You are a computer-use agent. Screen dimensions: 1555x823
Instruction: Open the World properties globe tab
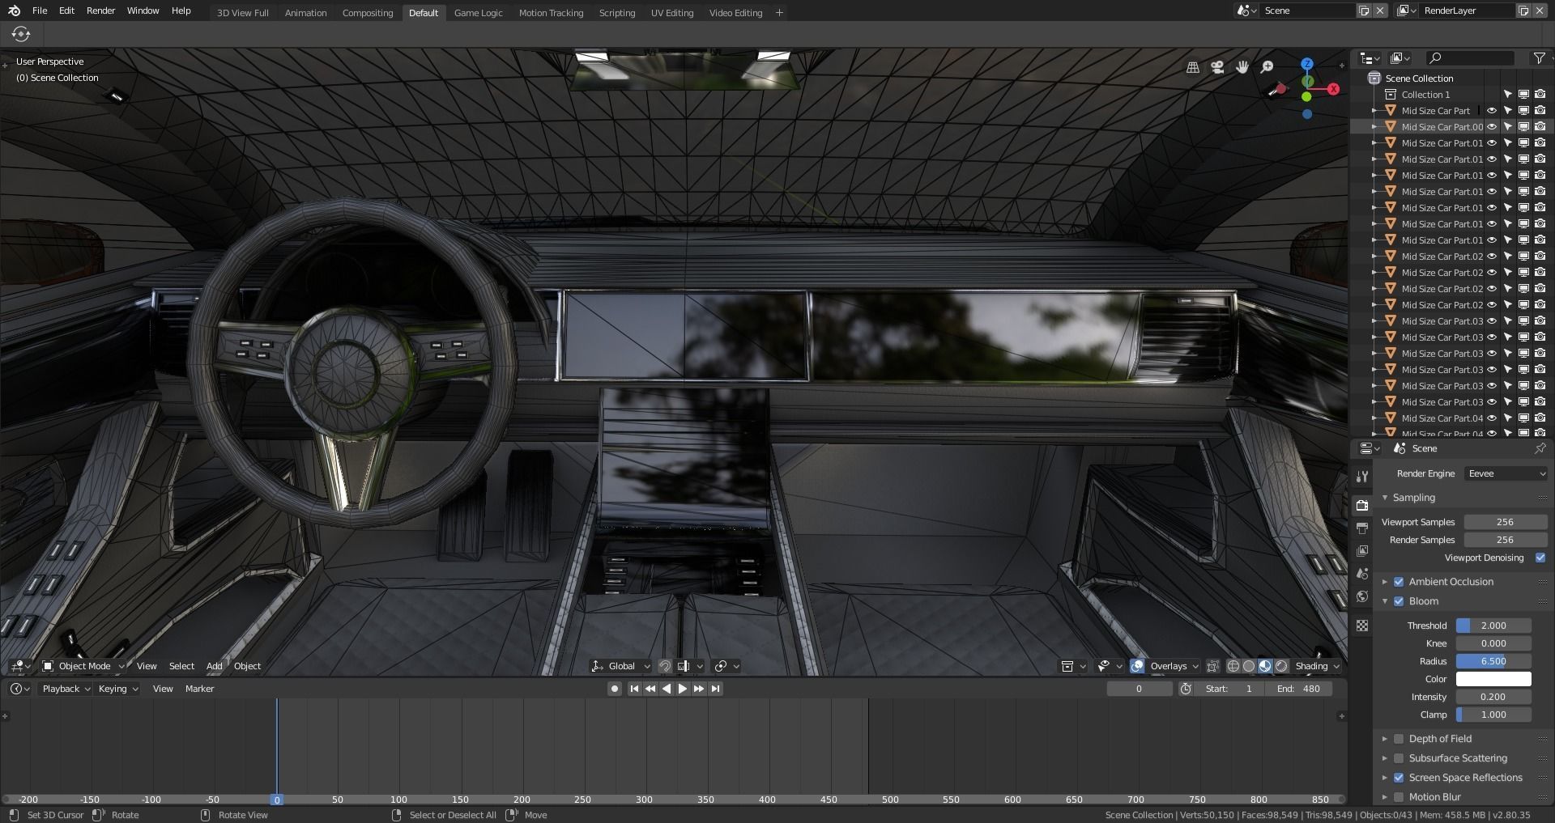coord(1362,596)
